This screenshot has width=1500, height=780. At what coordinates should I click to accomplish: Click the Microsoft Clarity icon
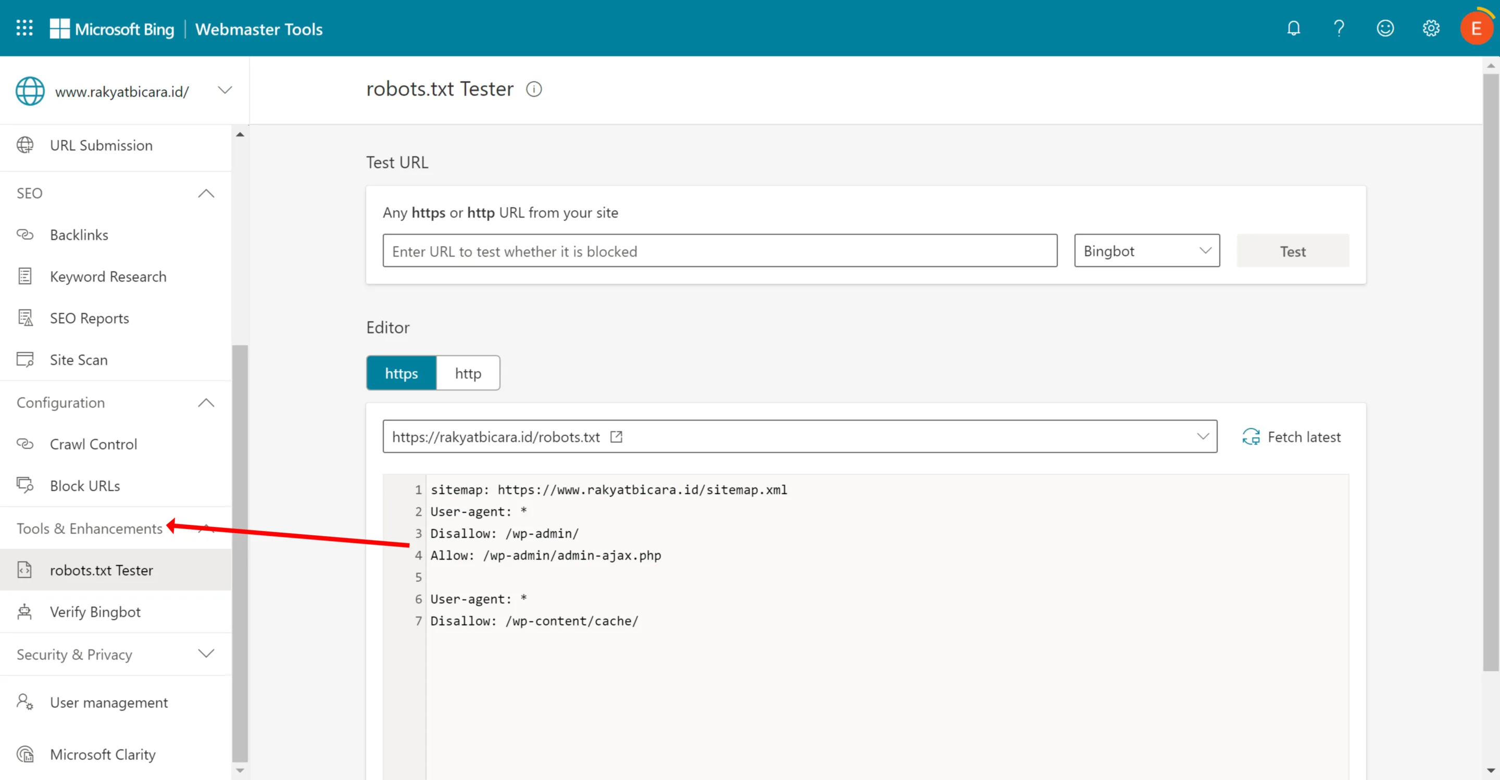click(25, 754)
